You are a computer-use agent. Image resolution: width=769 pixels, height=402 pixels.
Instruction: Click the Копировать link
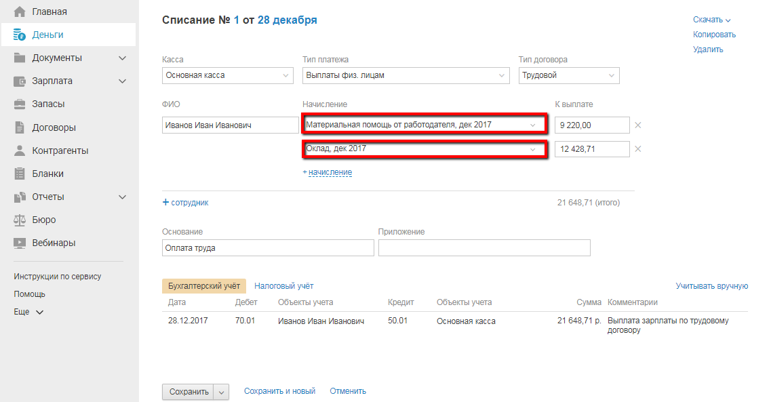pos(714,35)
